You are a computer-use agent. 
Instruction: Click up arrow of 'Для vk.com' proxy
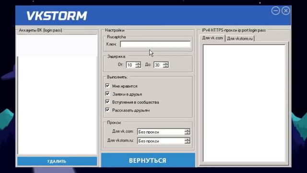coord(187,130)
